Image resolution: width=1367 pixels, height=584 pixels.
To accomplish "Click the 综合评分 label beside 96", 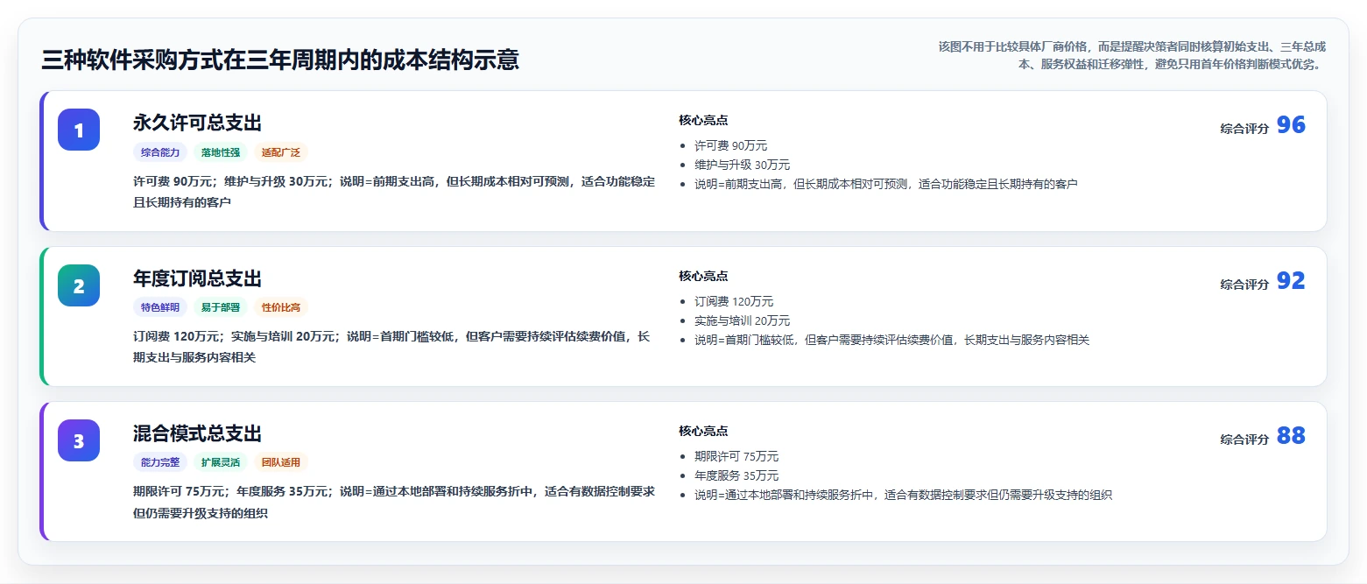I will (1244, 128).
